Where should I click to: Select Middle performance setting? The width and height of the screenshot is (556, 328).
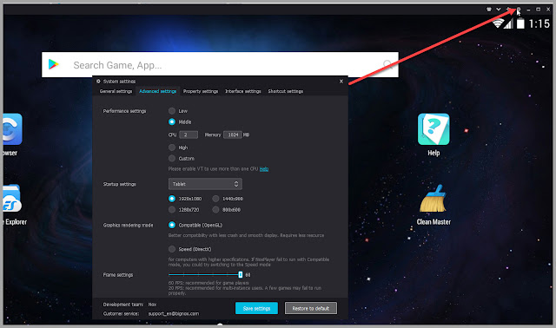point(172,121)
